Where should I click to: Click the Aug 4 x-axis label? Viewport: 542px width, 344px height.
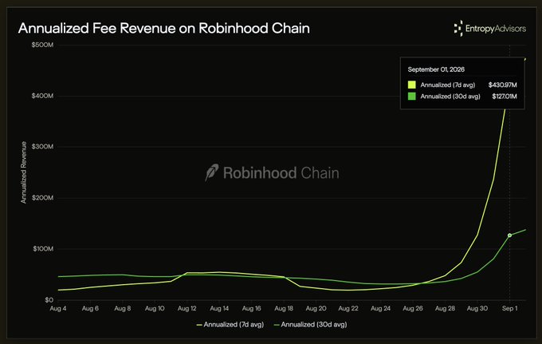(x=57, y=308)
